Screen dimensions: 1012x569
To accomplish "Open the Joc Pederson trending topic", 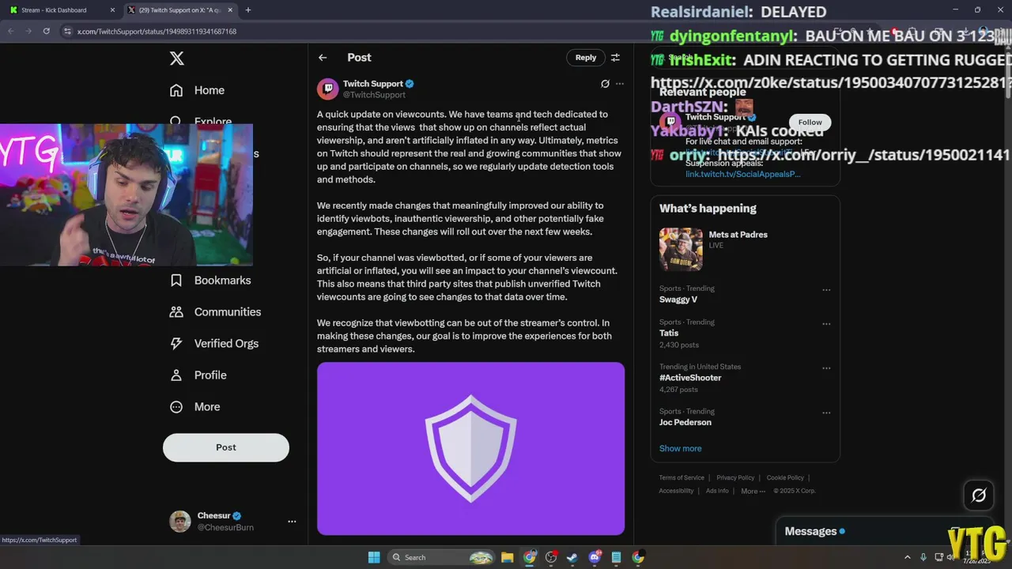I will pos(685,422).
